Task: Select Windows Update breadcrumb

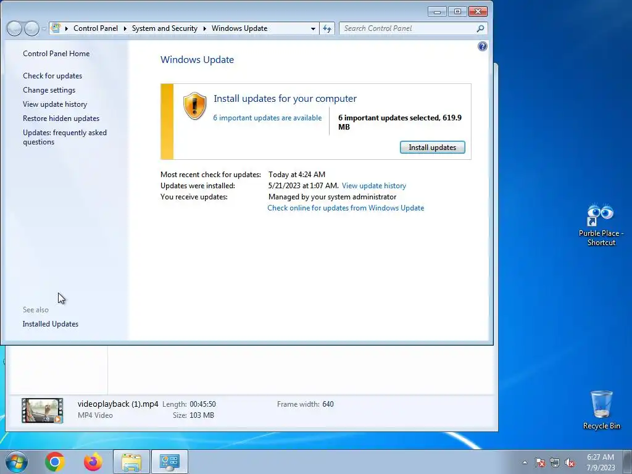Action: [239, 28]
